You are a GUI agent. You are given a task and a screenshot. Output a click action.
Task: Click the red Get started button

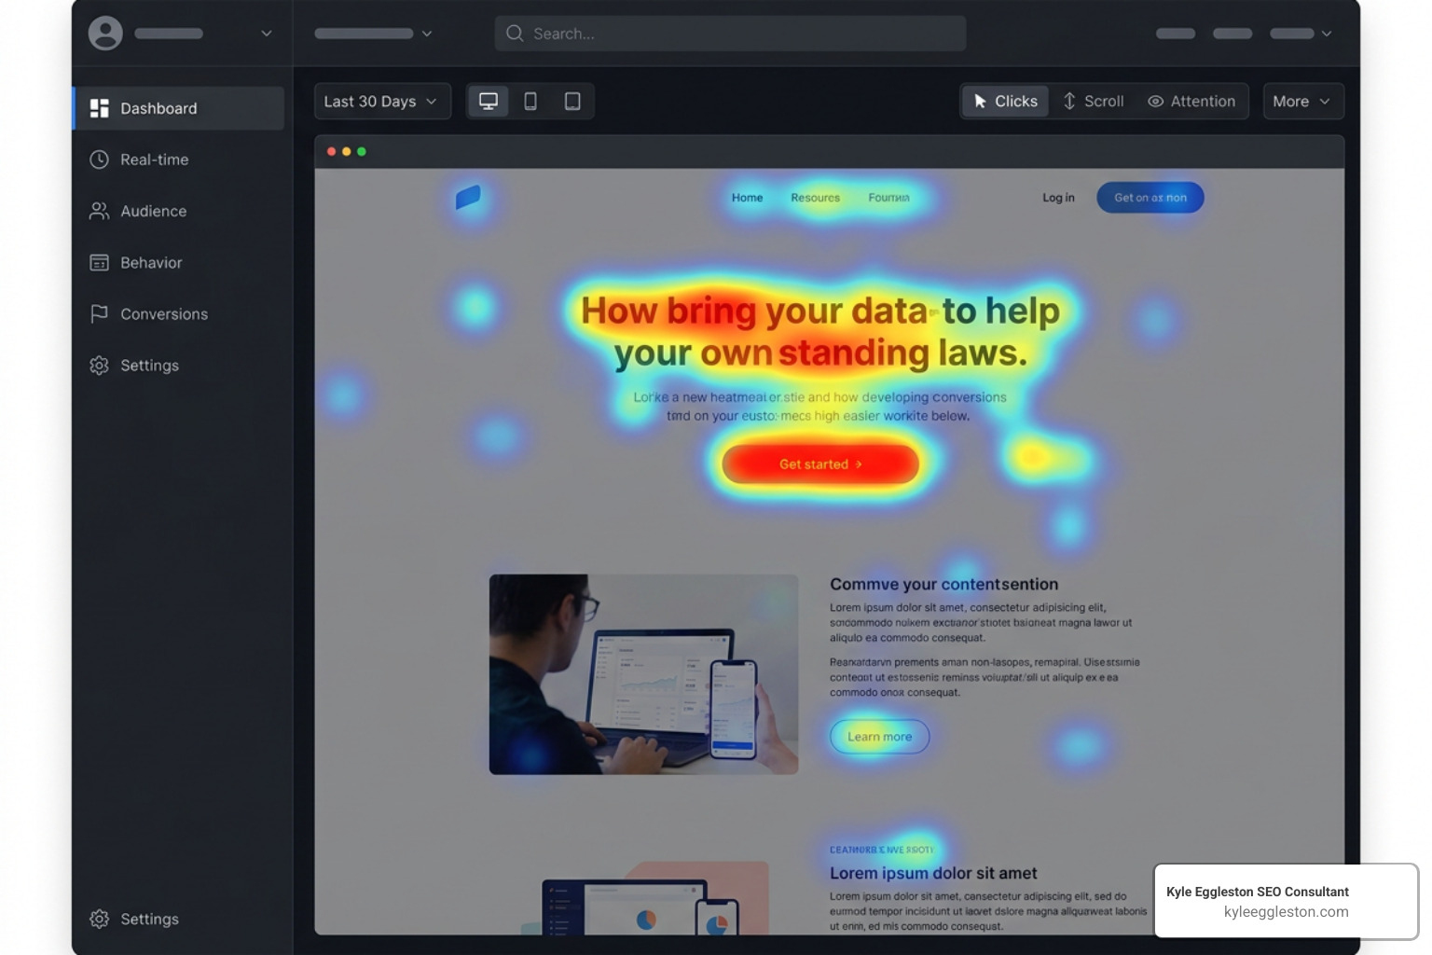820,464
